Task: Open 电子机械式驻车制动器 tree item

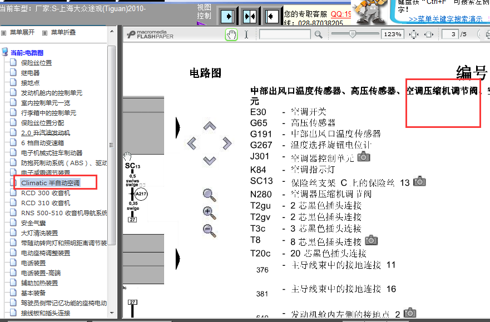Action: [52, 153]
